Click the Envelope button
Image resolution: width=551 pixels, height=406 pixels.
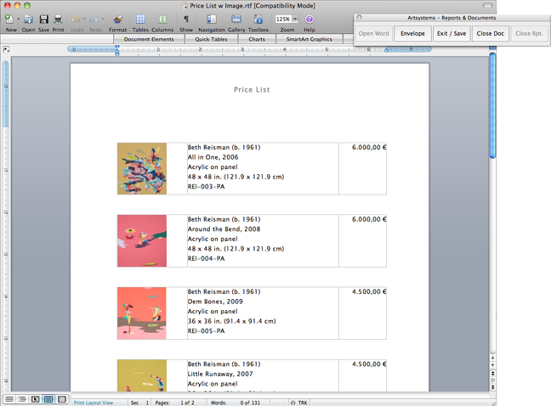point(412,33)
